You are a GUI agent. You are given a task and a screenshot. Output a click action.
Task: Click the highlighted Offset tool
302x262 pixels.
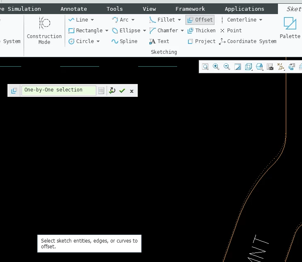[x=200, y=20]
